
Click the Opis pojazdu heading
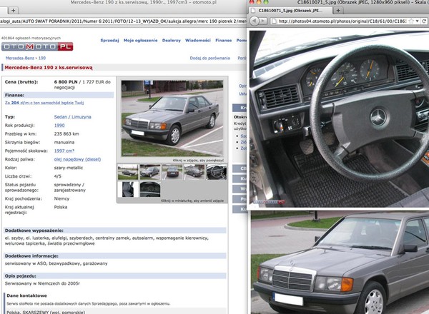coord(21,276)
